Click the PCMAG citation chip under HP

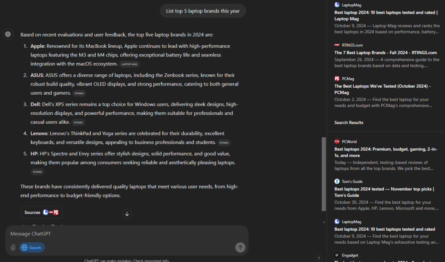[37, 172]
